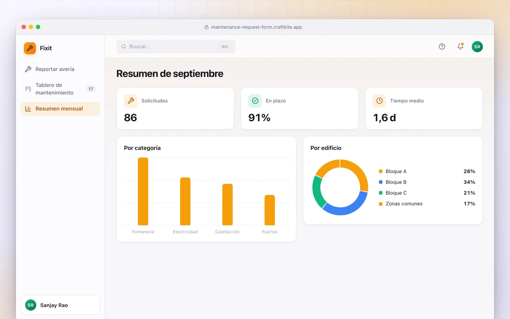Click the board icon beside Tablero de mantenimiento
The image size is (510, 319).
coord(28,89)
